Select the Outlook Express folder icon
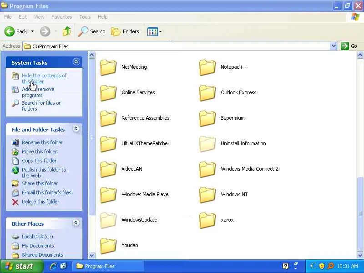This screenshot has height=273, width=364. pyautogui.click(x=207, y=93)
